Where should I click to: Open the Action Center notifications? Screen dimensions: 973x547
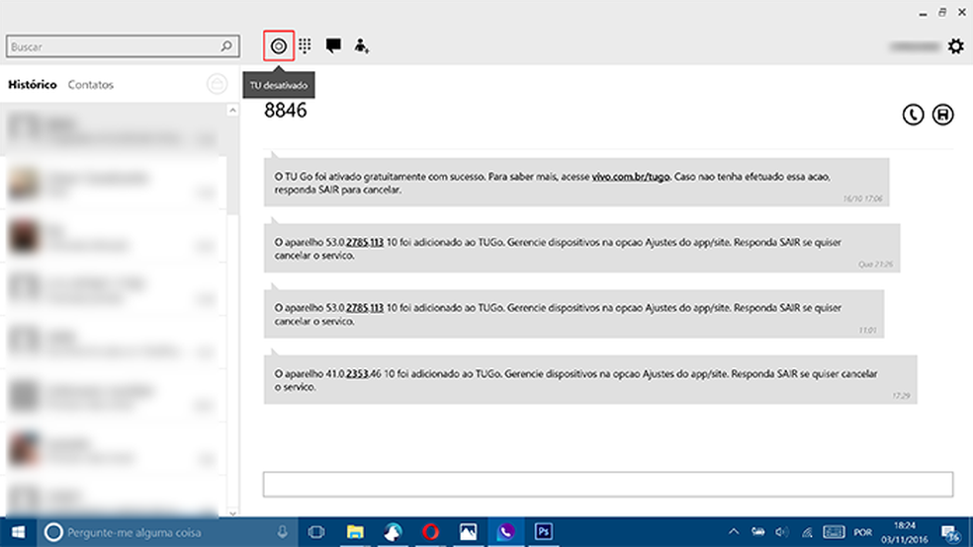pos(950,533)
